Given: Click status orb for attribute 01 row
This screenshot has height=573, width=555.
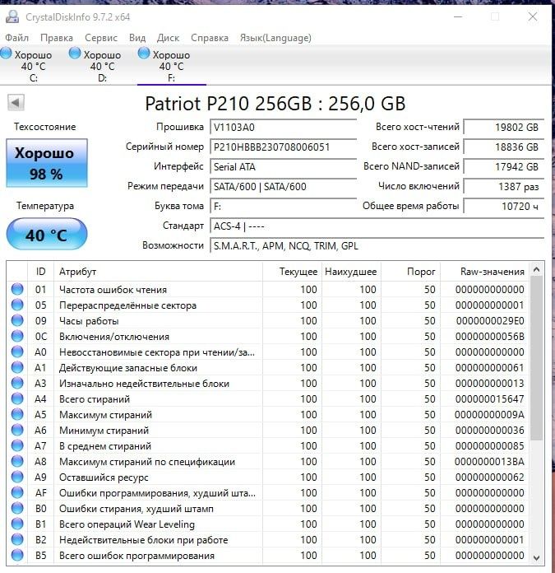Looking at the screenshot, I should pyautogui.click(x=17, y=289).
